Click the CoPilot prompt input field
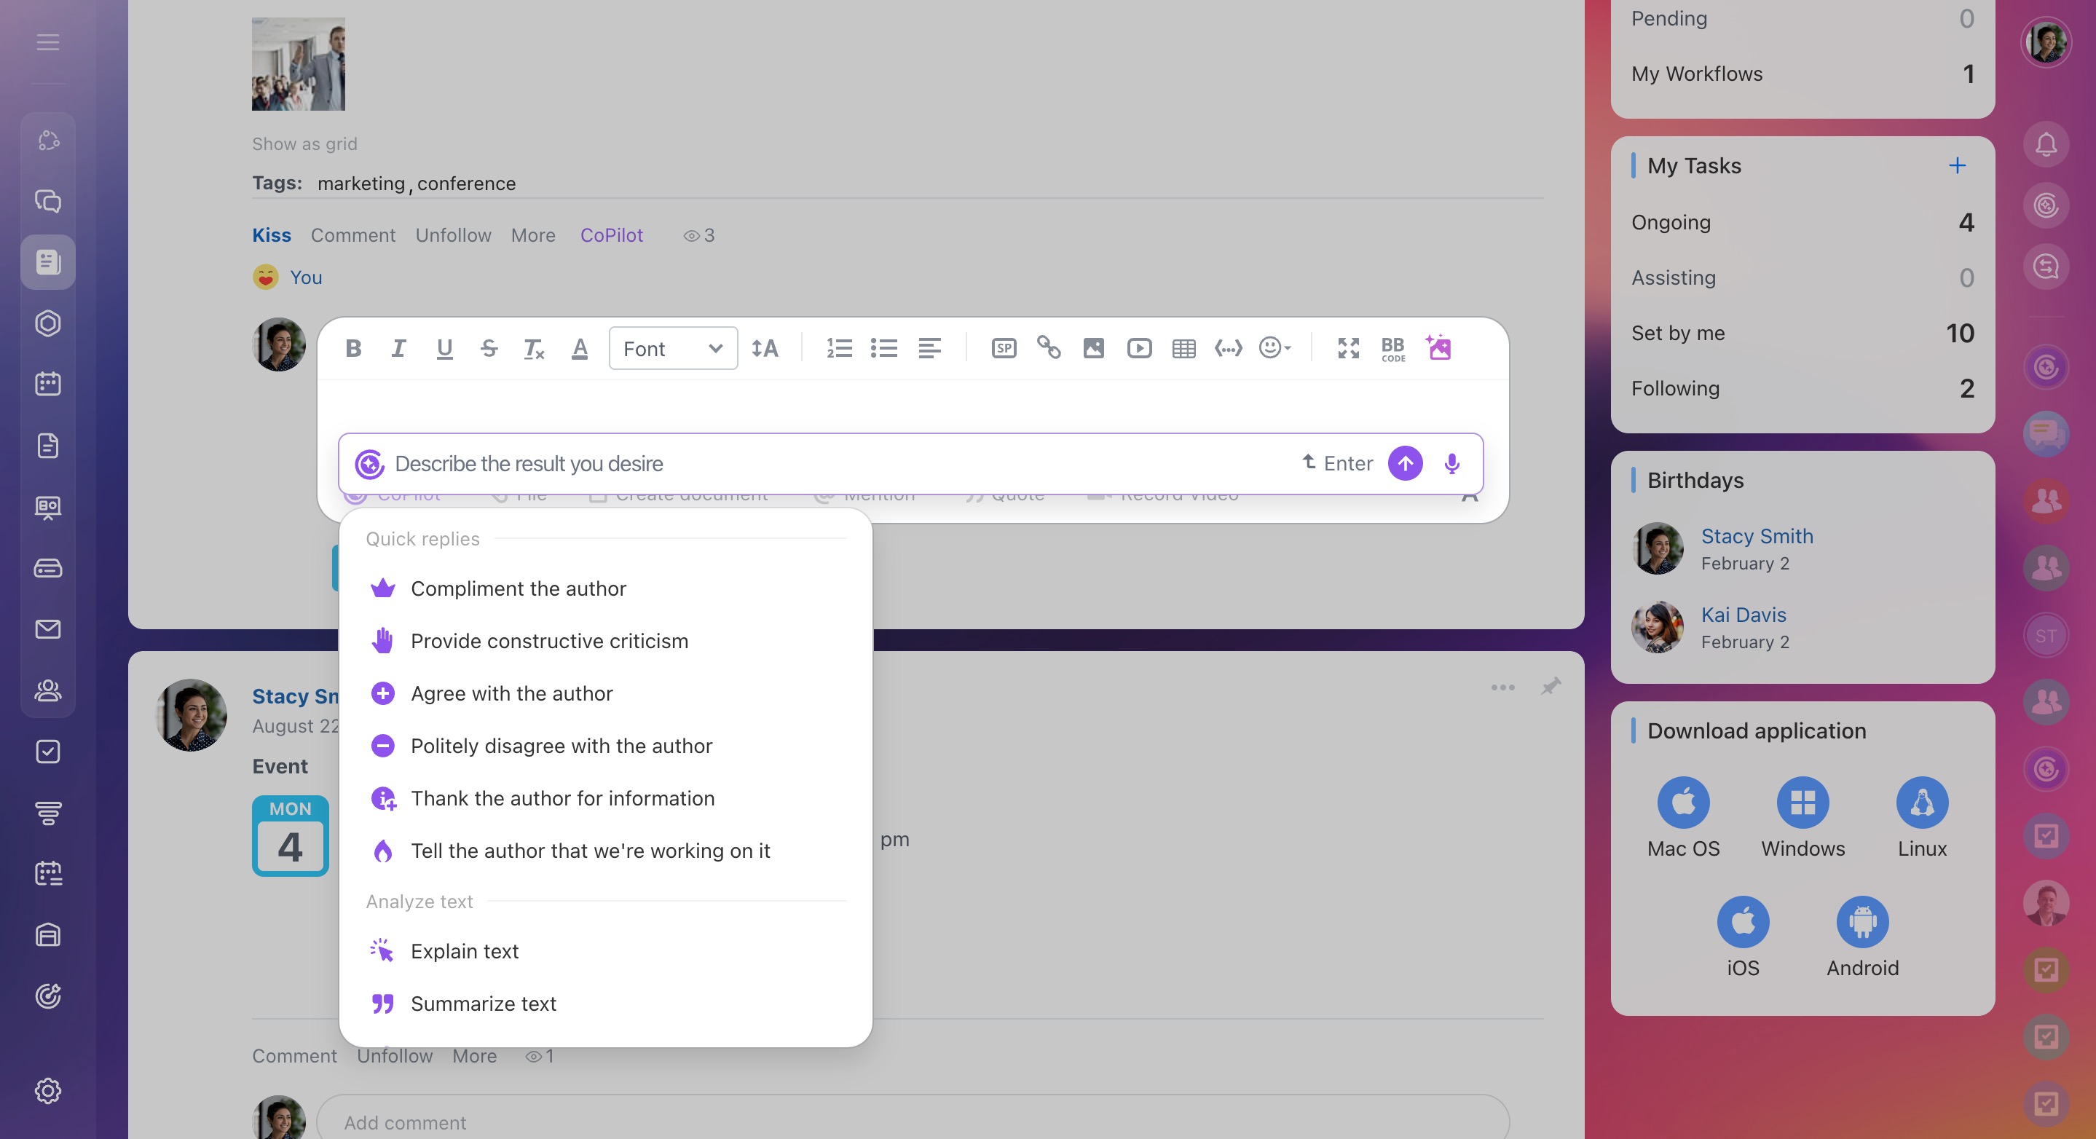Screen dimensions: 2096x1139 813,464
